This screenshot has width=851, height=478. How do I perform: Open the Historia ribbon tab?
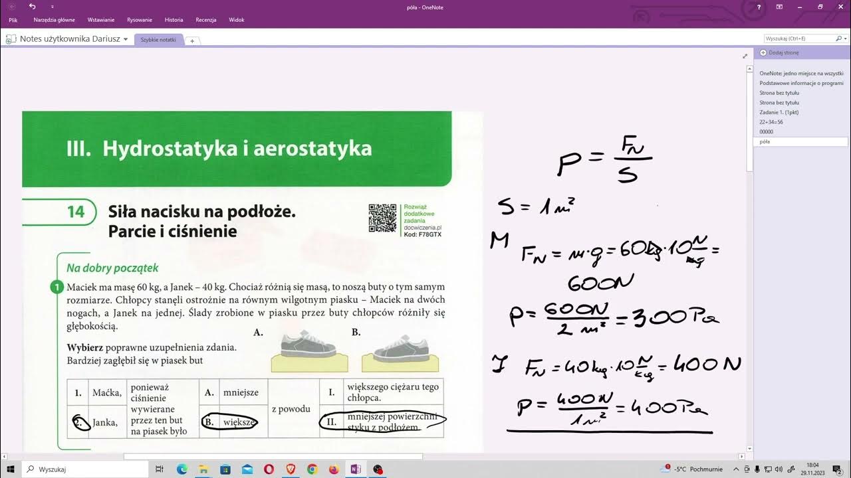click(174, 20)
